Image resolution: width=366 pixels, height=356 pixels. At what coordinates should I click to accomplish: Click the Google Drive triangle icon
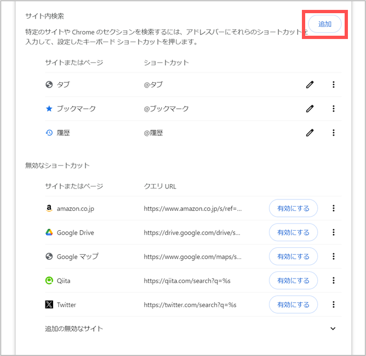click(49, 232)
